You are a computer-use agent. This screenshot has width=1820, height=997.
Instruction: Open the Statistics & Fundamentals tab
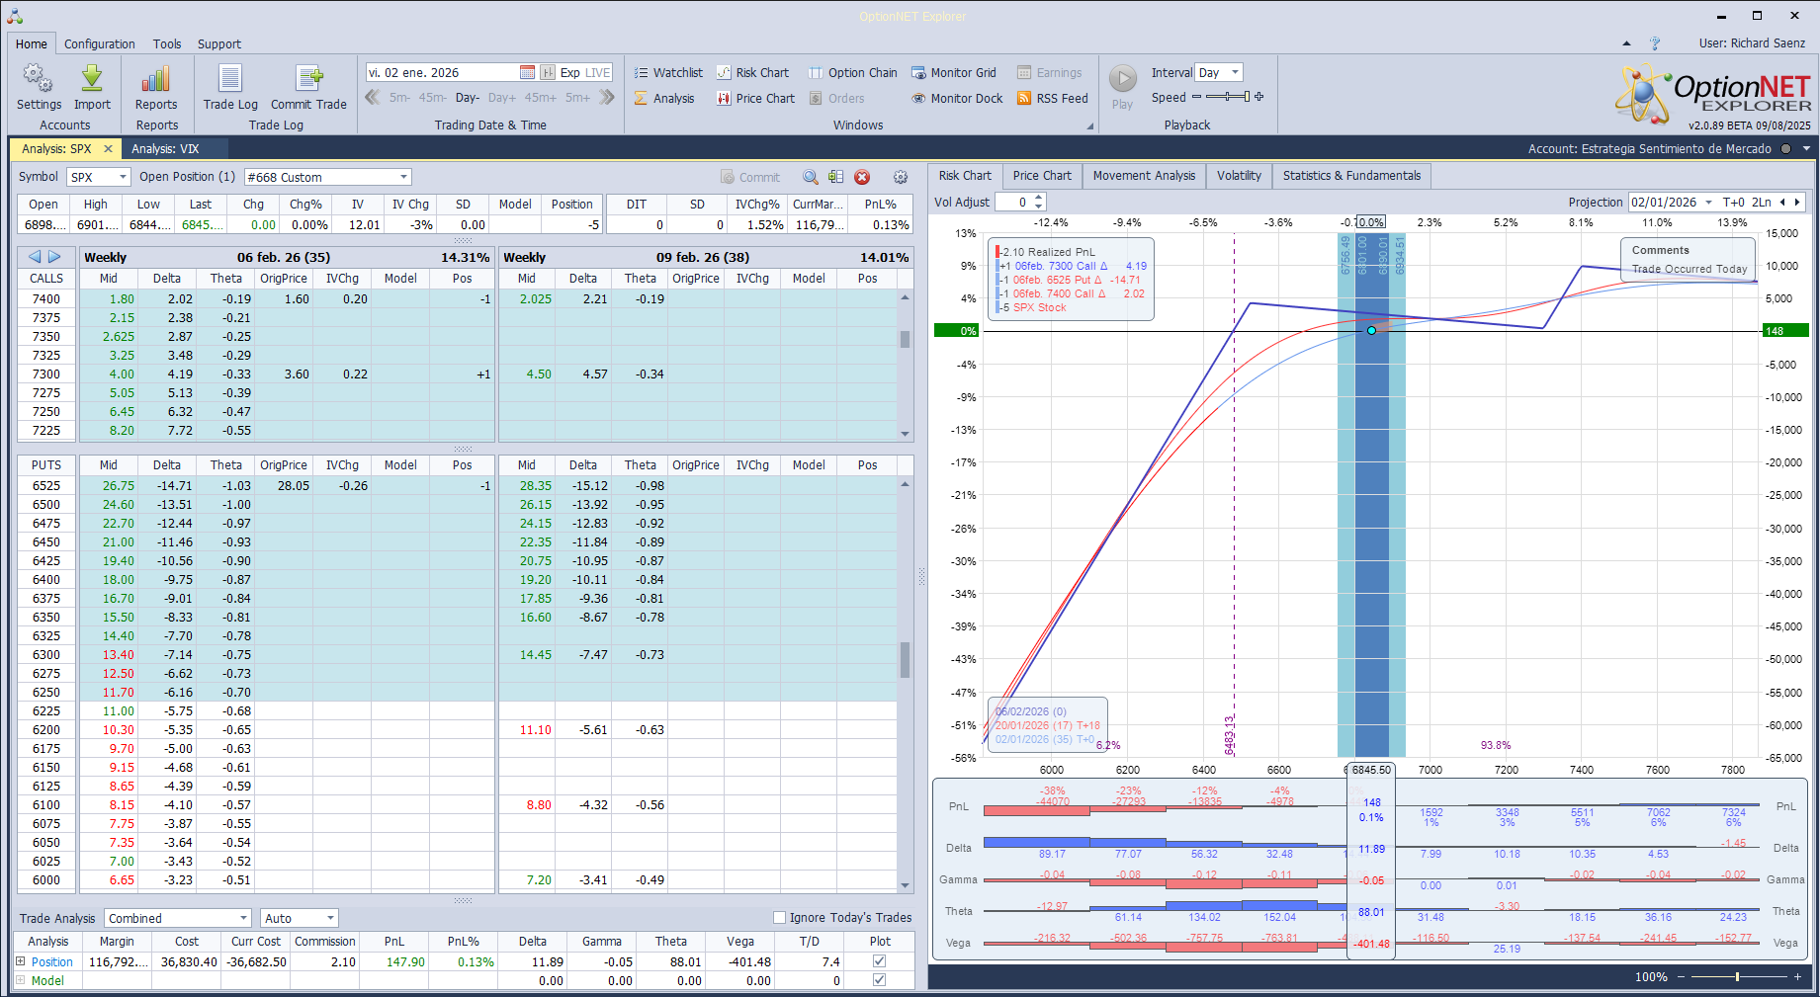(x=1351, y=176)
